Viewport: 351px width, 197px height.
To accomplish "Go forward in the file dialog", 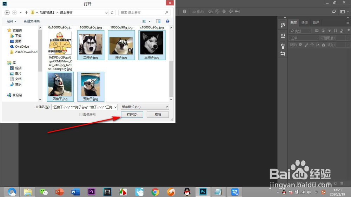I will click(x=14, y=13).
